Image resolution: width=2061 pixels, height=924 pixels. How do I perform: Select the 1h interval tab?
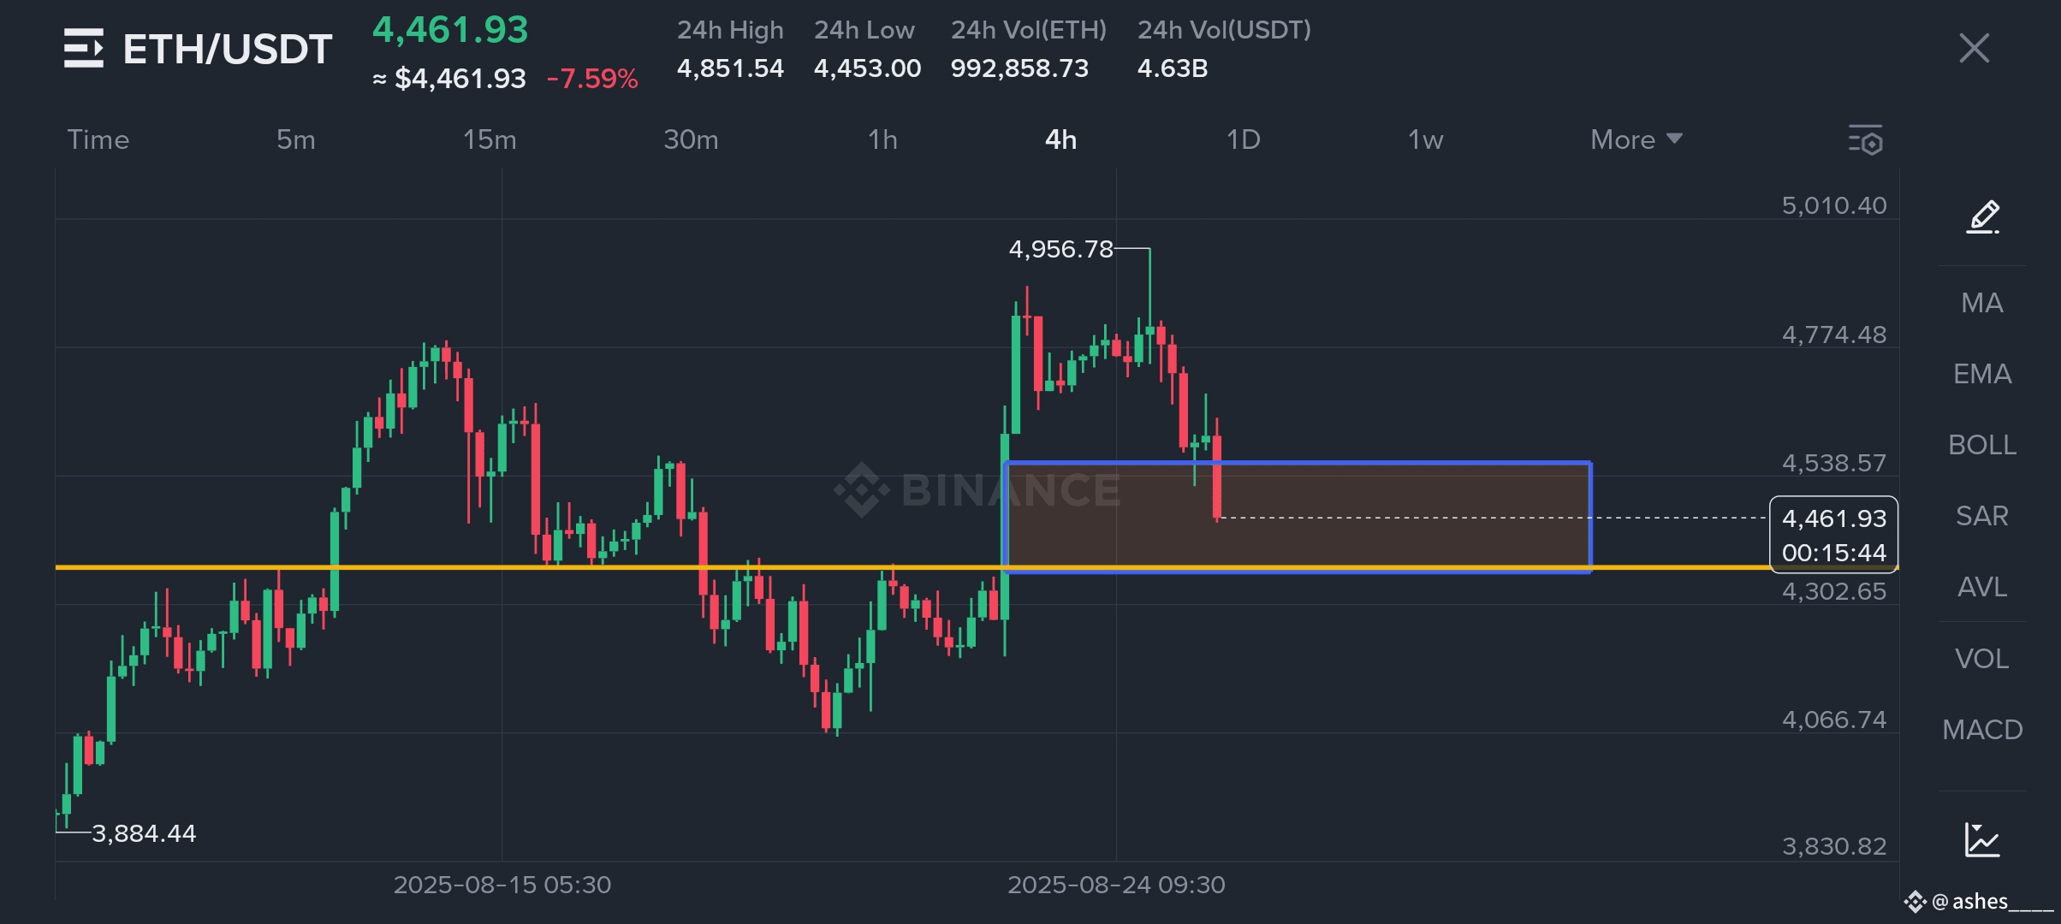click(x=882, y=139)
